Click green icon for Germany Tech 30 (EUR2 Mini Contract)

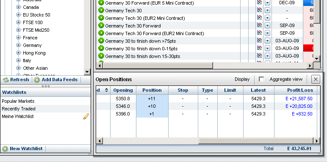pos(101,18)
